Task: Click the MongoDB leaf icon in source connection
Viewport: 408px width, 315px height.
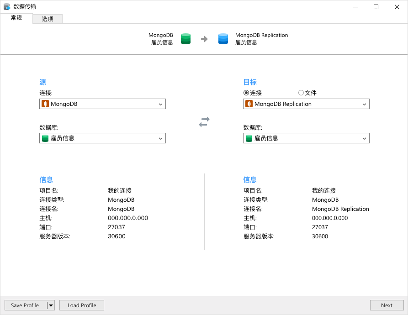Action: click(45, 104)
